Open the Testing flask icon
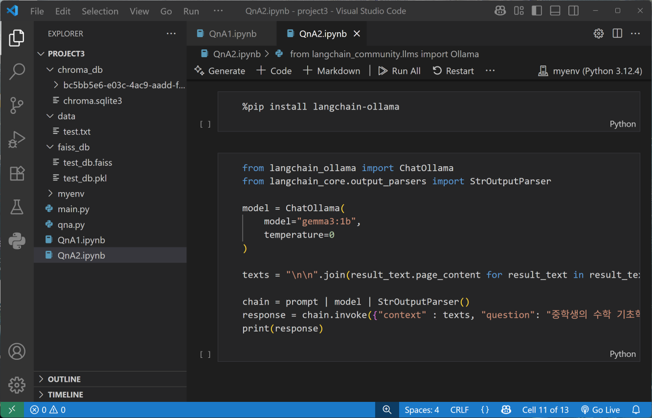 coord(17,207)
